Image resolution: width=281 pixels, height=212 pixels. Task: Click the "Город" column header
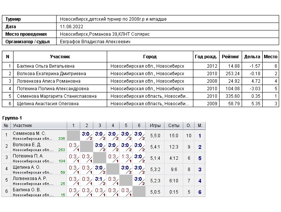(x=150, y=57)
